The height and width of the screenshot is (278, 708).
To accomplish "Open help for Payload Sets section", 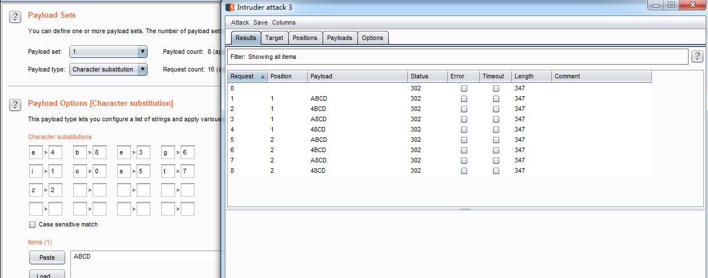I will pyautogui.click(x=15, y=16).
